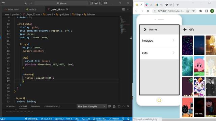The image size is (216, 121).
Task: Clear the output panel
Action: [x=109, y=106]
